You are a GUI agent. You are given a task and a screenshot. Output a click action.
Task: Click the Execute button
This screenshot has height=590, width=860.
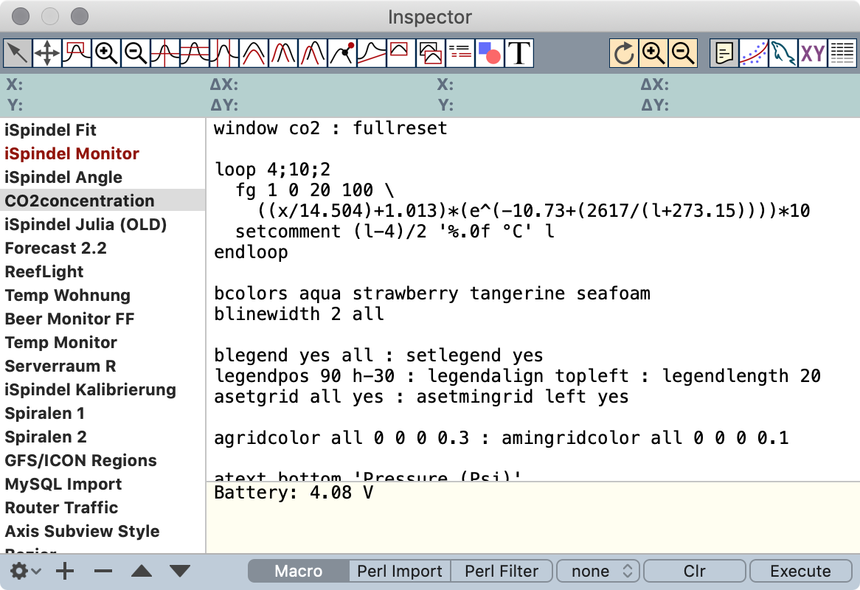point(800,572)
